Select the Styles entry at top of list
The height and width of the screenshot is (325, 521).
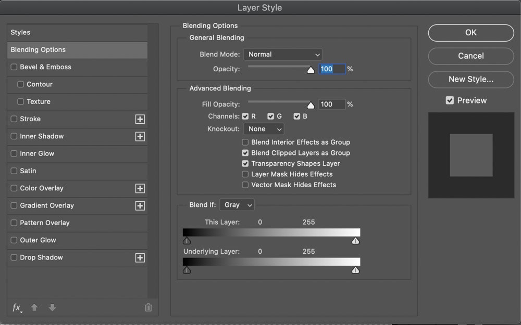21,32
